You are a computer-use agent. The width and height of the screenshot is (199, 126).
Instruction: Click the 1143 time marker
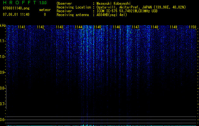tap(59, 27)
